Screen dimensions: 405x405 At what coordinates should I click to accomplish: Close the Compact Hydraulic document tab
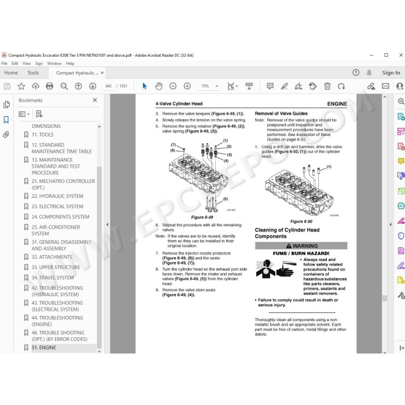click(102, 73)
